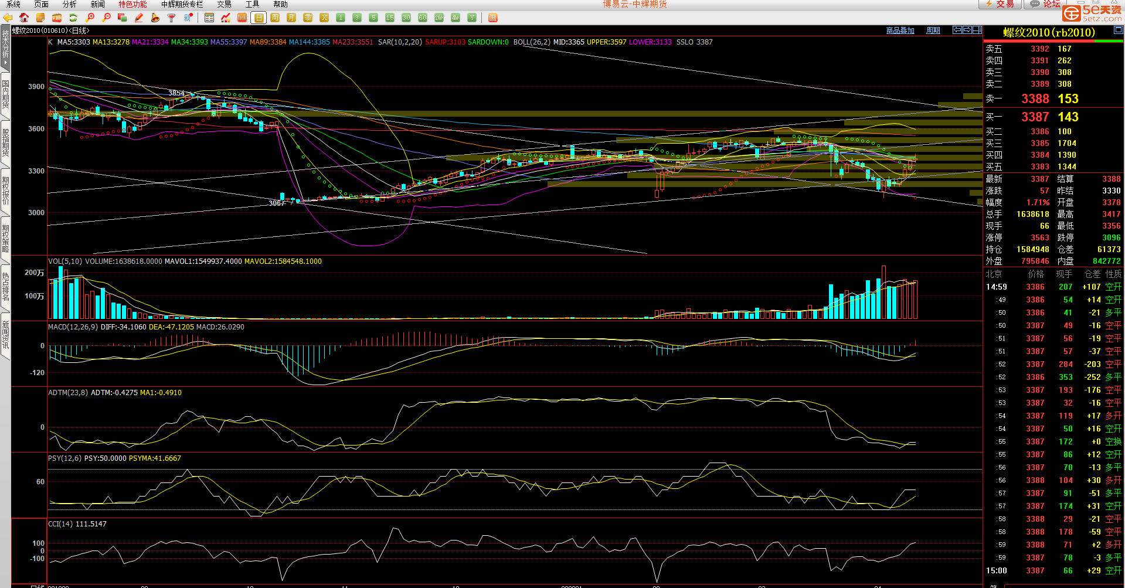Open the red home icon
Viewport: 1125px width, 588px height.
coord(24,18)
